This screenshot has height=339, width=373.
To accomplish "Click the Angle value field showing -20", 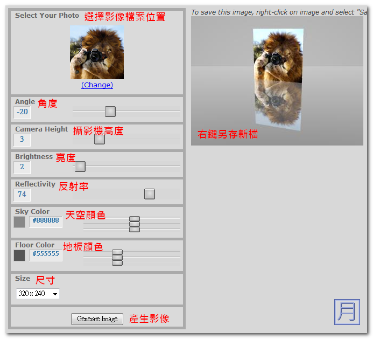I will (23, 112).
